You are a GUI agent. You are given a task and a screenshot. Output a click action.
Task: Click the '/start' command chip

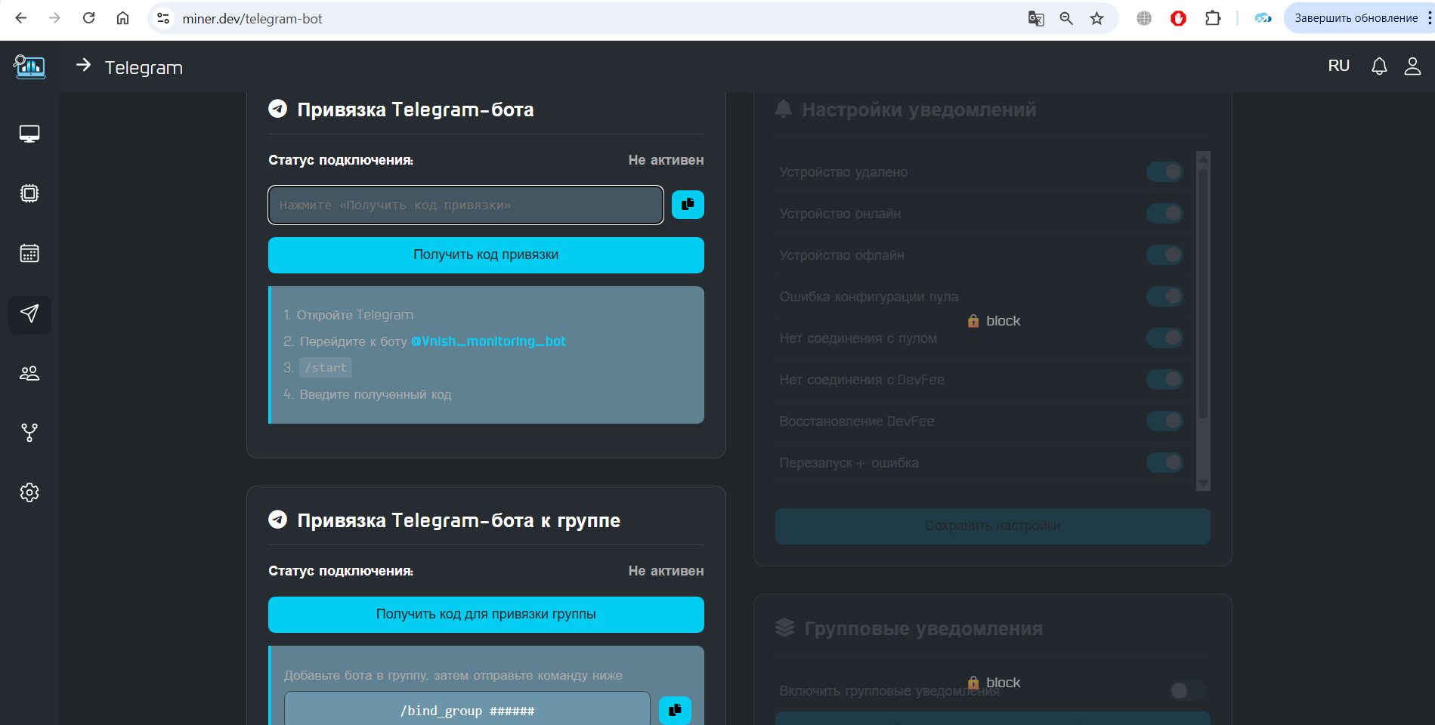tap(326, 368)
